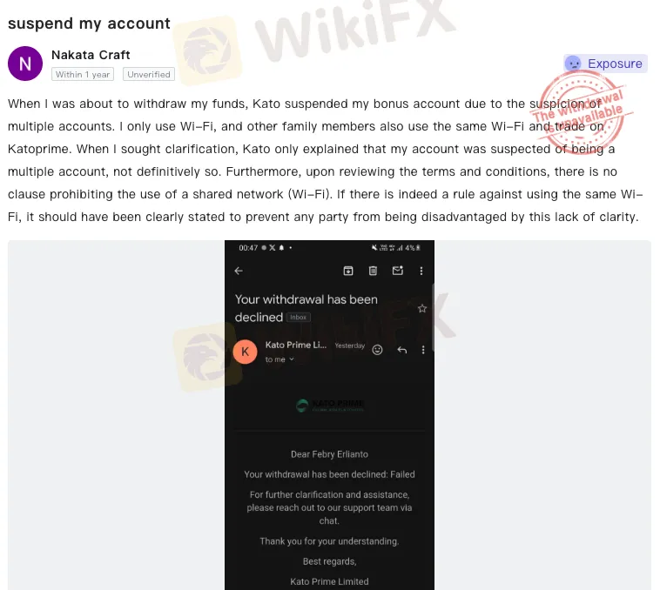This screenshot has width=660, height=590.
Task: Expand the 'to me' recipient details
Action: coord(279,359)
